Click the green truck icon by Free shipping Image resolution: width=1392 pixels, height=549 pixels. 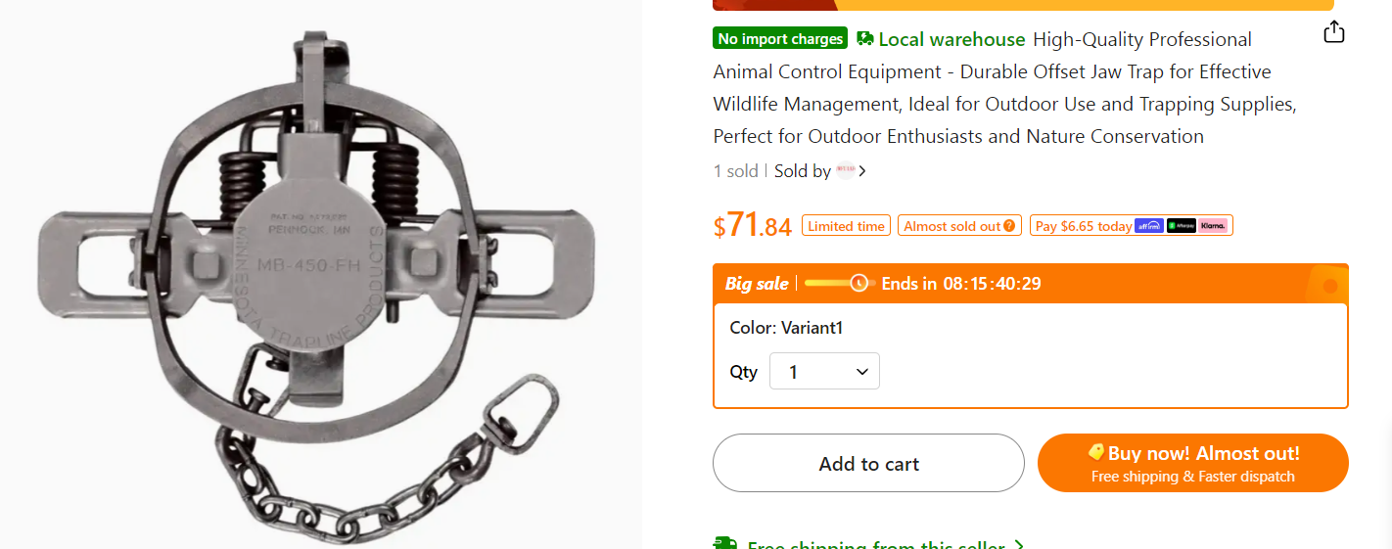724,544
